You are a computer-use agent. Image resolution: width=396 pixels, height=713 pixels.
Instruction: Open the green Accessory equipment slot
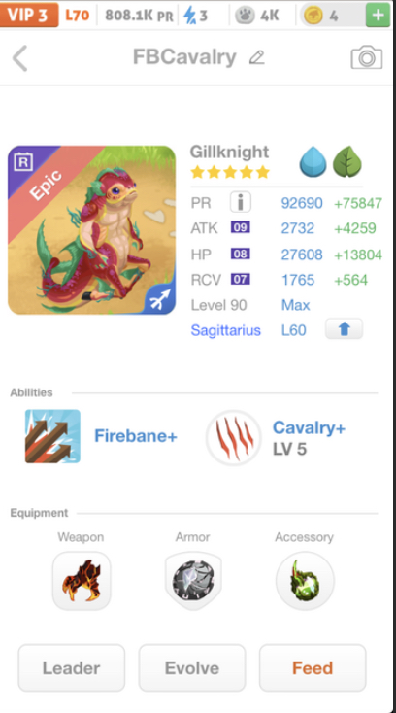click(x=305, y=581)
